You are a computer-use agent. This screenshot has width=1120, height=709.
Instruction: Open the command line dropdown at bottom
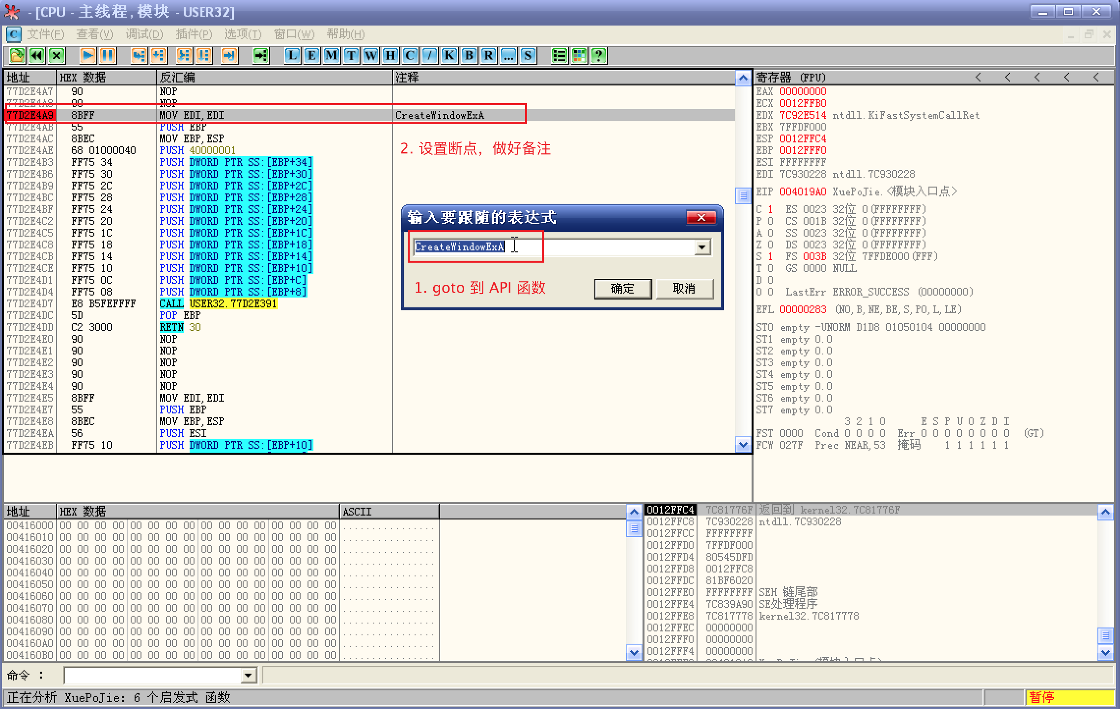coord(249,675)
